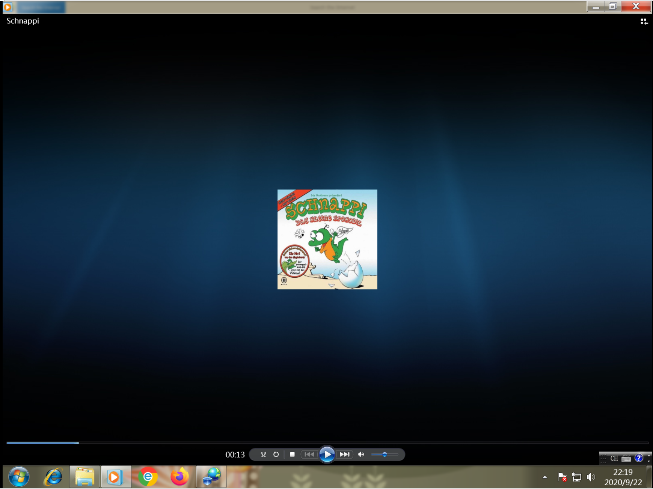Viewport: 653px width, 489px height.
Task: Skip to the next track
Action: point(345,454)
